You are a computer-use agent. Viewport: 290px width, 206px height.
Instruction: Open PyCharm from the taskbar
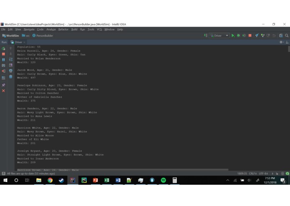click(84, 180)
